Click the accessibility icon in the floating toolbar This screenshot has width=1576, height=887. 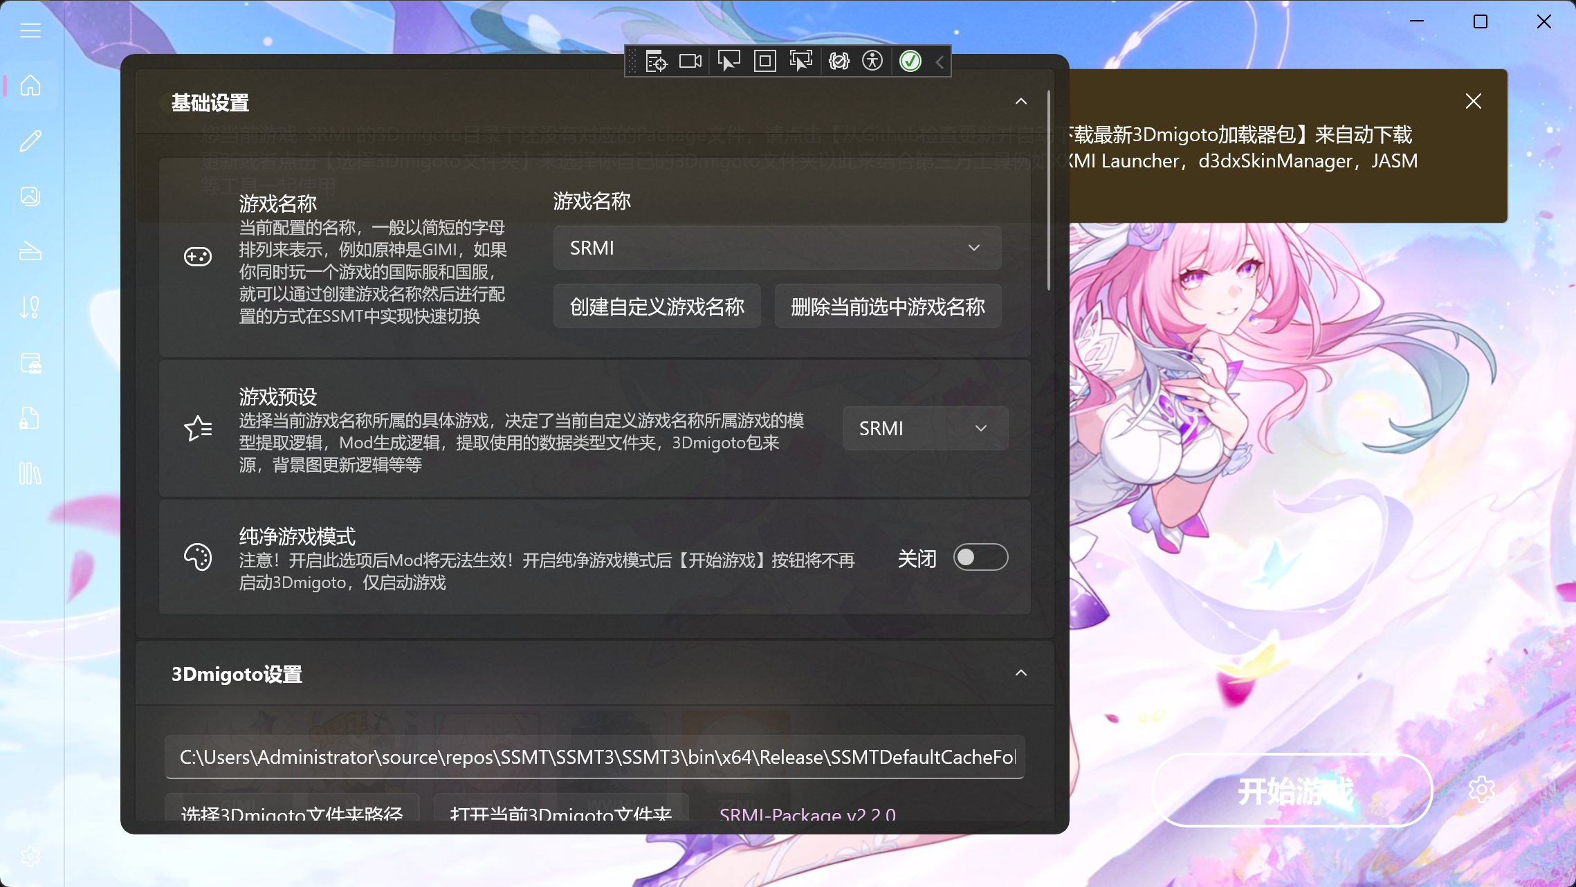pos(874,61)
